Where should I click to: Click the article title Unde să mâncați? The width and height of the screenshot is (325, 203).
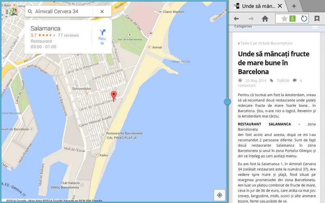[273, 63]
